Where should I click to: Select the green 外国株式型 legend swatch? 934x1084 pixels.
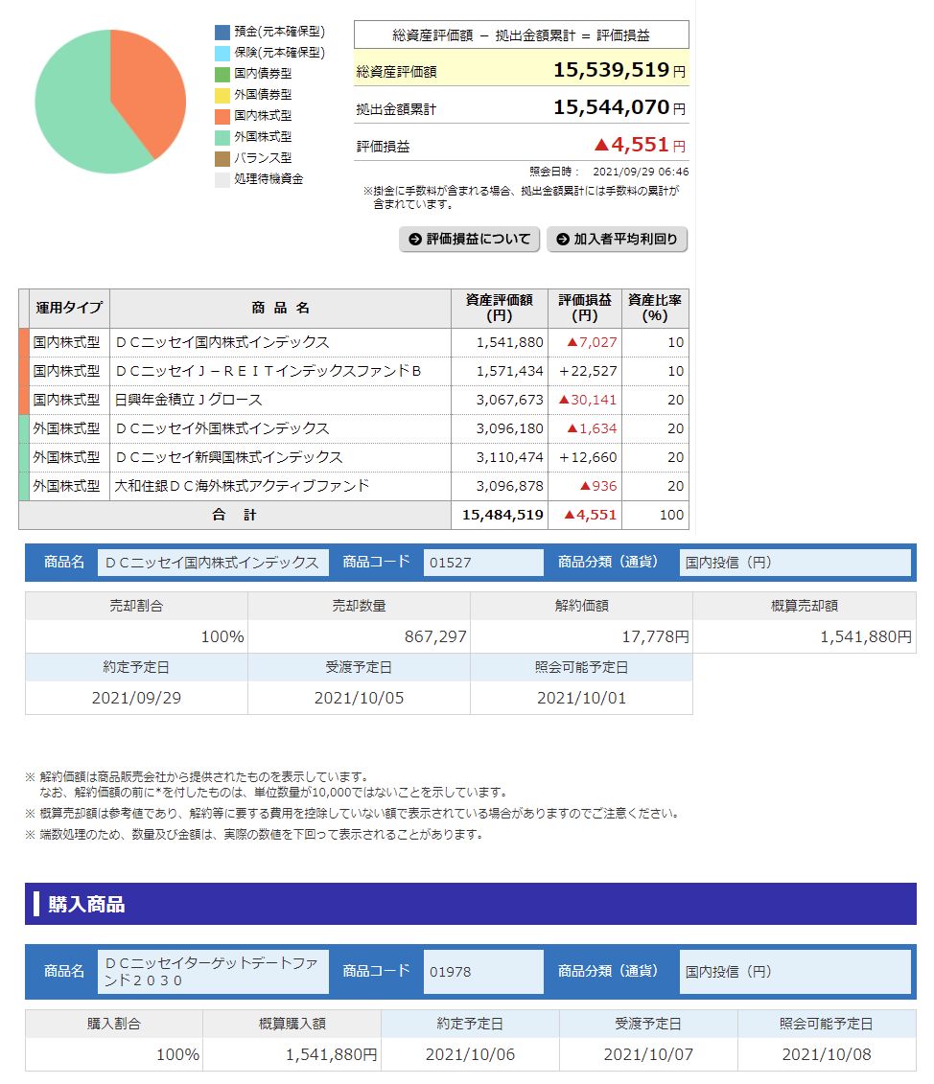(x=222, y=137)
